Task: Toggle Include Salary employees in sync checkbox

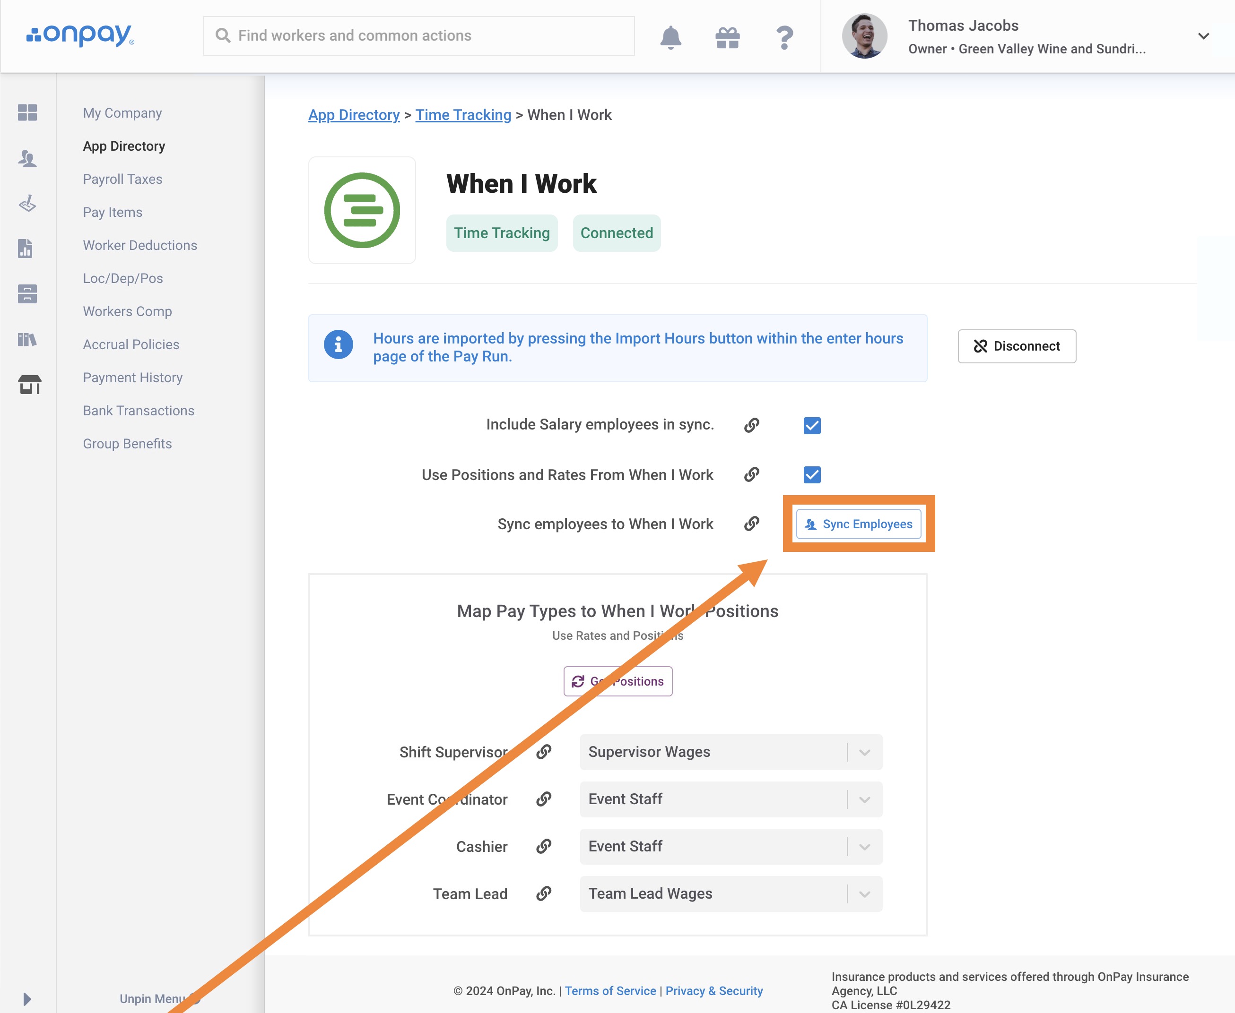Action: 812,425
